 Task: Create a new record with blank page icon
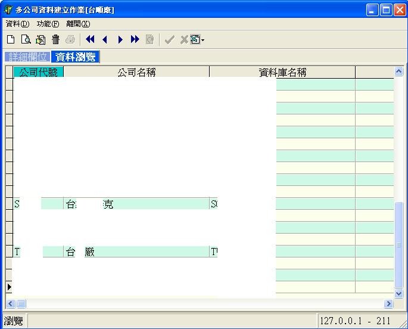point(11,39)
